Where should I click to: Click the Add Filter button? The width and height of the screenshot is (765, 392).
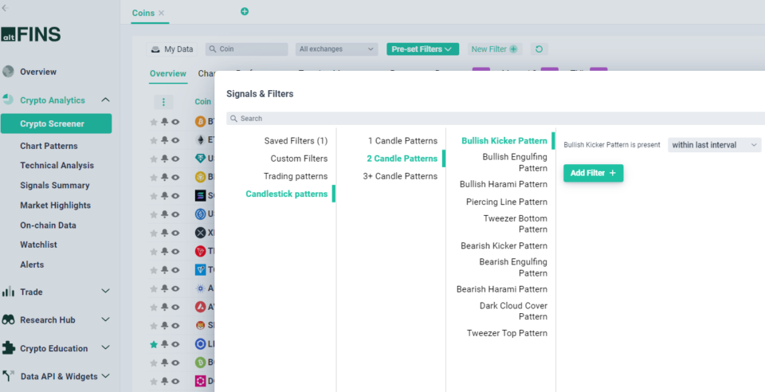[593, 173]
